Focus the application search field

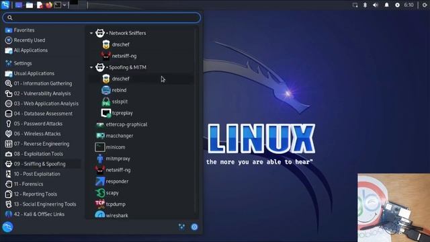pos(101,18)
